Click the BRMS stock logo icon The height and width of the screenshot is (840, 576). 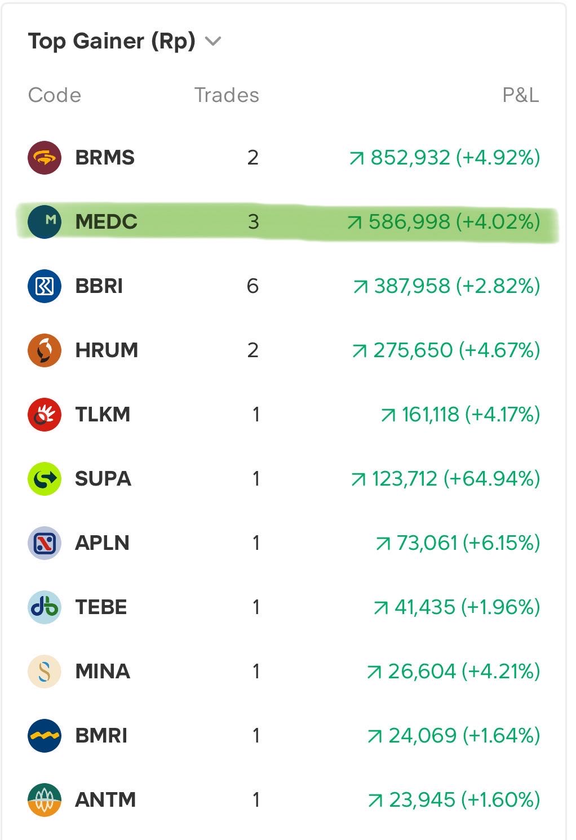45,158
